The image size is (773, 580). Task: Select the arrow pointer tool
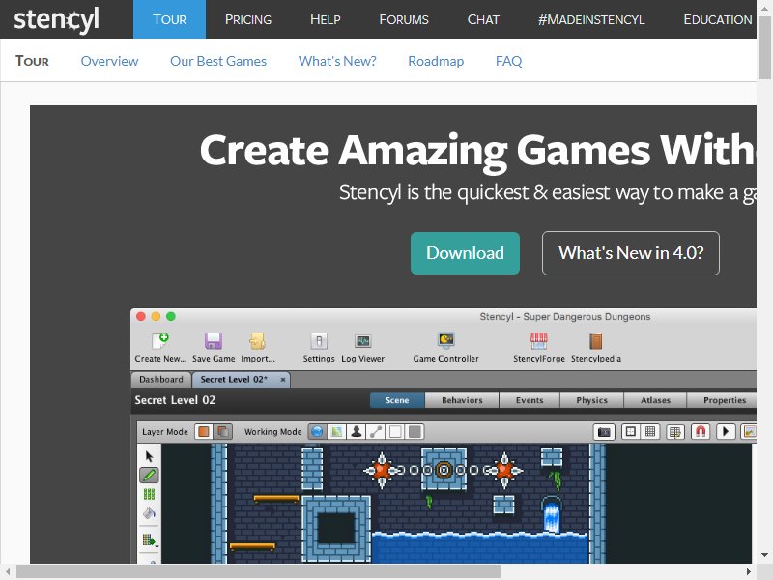point(150,456)
